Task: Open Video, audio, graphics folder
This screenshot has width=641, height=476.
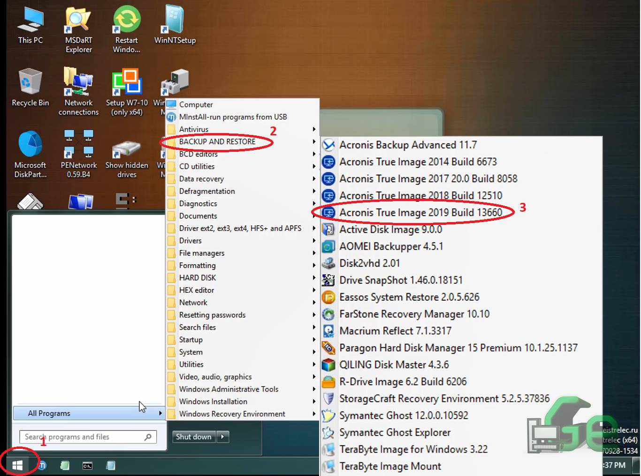Action: [242, 377]
